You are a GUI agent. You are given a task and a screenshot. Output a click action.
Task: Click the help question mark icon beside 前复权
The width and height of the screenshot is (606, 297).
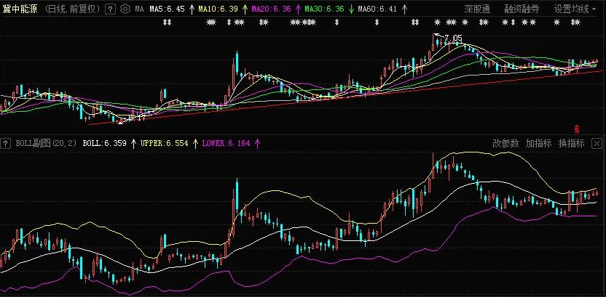(x=110, y=9)
